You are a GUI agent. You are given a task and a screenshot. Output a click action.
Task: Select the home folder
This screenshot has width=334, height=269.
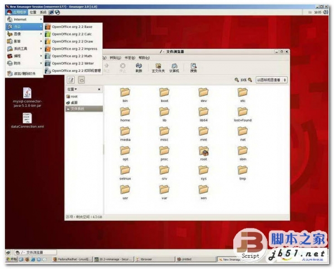pyautogui.click(x=125, y=115)
